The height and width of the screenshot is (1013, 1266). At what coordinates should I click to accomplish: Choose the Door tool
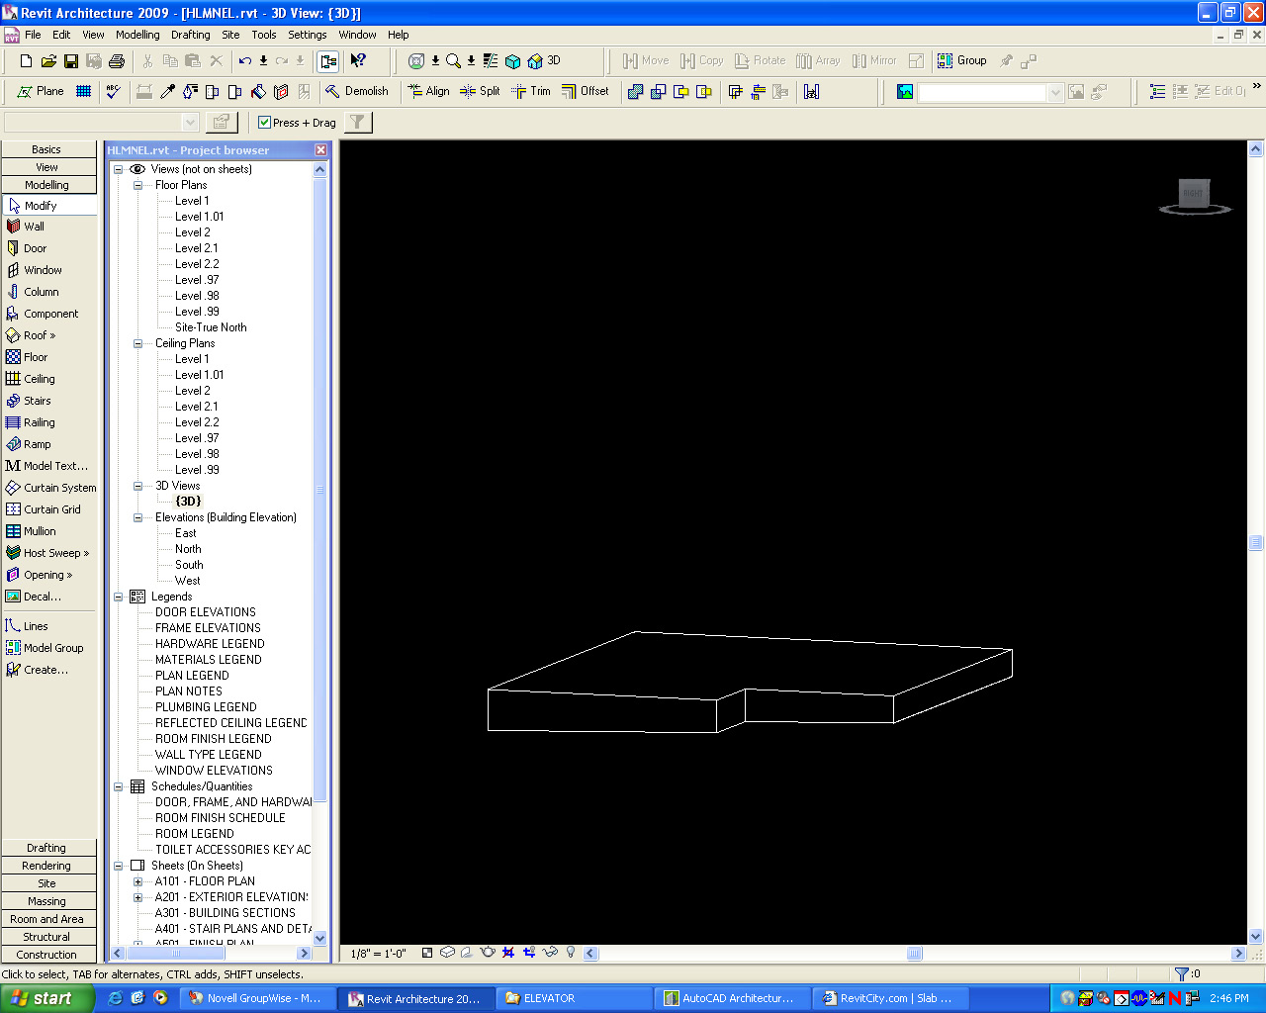point(35,248)
